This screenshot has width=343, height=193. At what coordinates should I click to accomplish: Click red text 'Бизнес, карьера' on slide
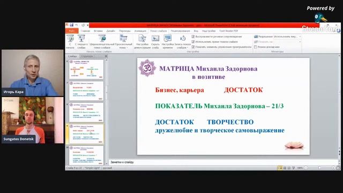click(x=180, y=90)
